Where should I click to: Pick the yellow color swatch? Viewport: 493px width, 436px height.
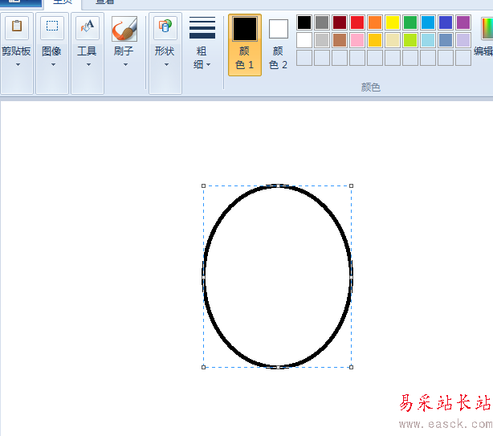(x=393, y=22)
